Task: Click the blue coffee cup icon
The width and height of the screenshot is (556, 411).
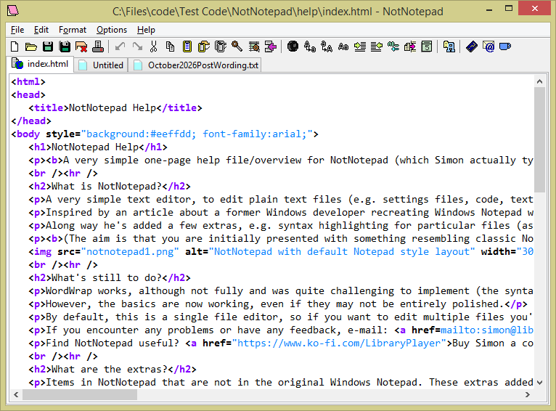Action: click(x=505, y=46)
